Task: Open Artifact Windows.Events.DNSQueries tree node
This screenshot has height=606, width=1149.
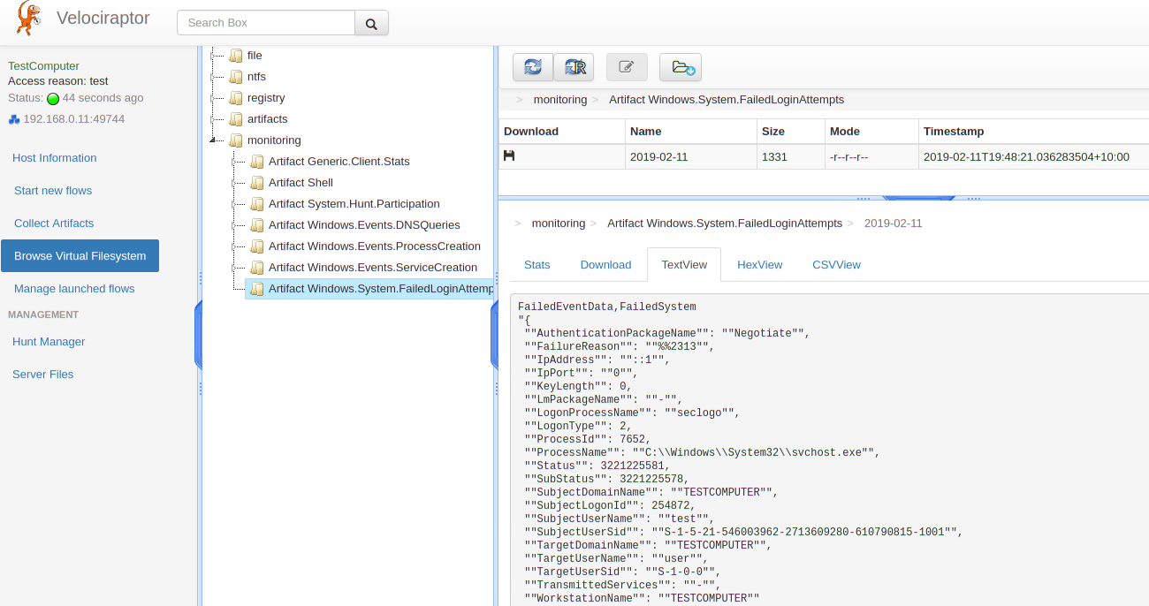Action: click(364, 225)
